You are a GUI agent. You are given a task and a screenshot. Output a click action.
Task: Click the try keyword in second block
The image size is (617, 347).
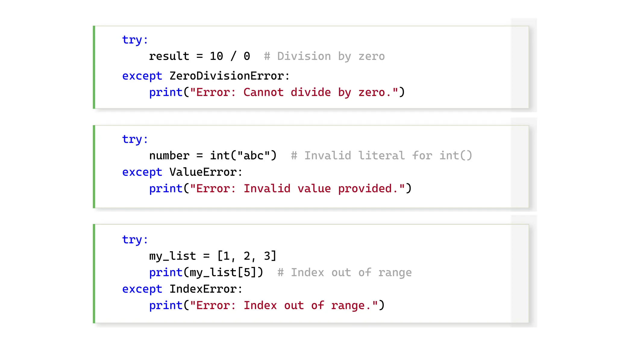point(132,139)
